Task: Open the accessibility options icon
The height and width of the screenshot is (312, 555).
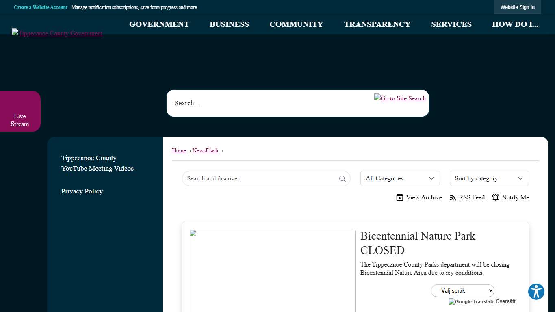Action: tap(536, 292)
